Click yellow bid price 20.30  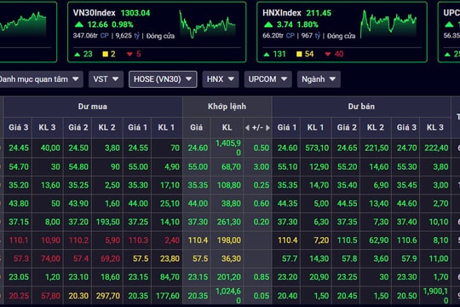[78, 296]
